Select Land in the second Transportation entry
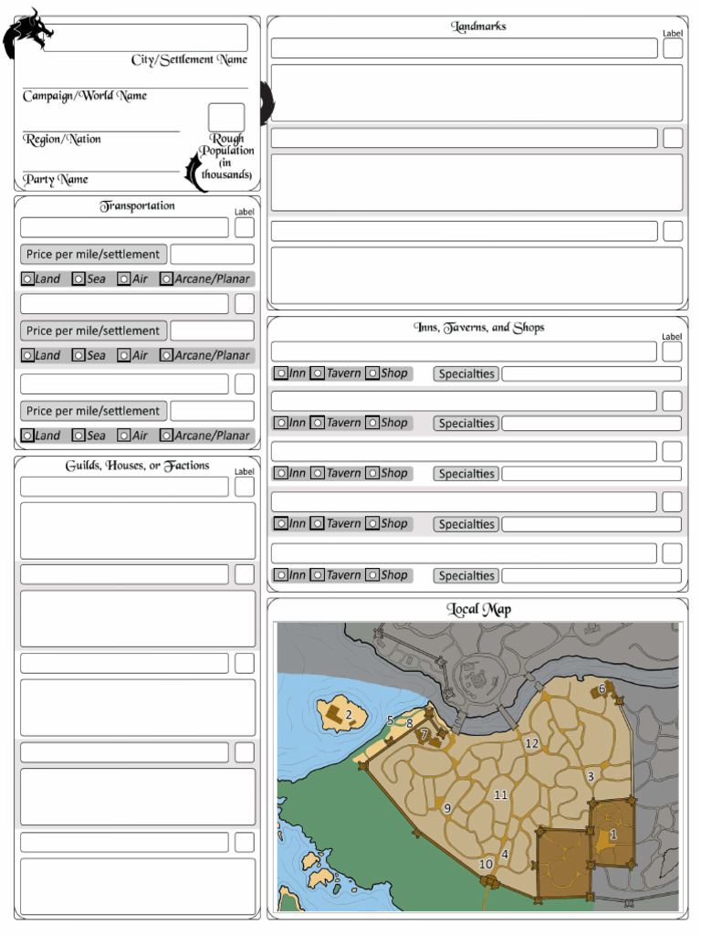This screenshot has width=701, height=935. (27, 355)
